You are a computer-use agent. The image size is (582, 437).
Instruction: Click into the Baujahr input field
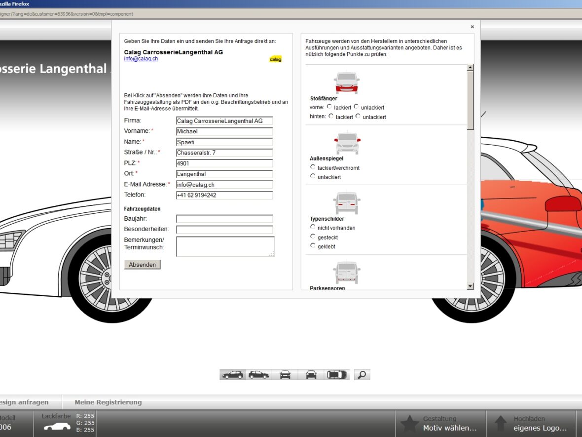click(224, 219)
